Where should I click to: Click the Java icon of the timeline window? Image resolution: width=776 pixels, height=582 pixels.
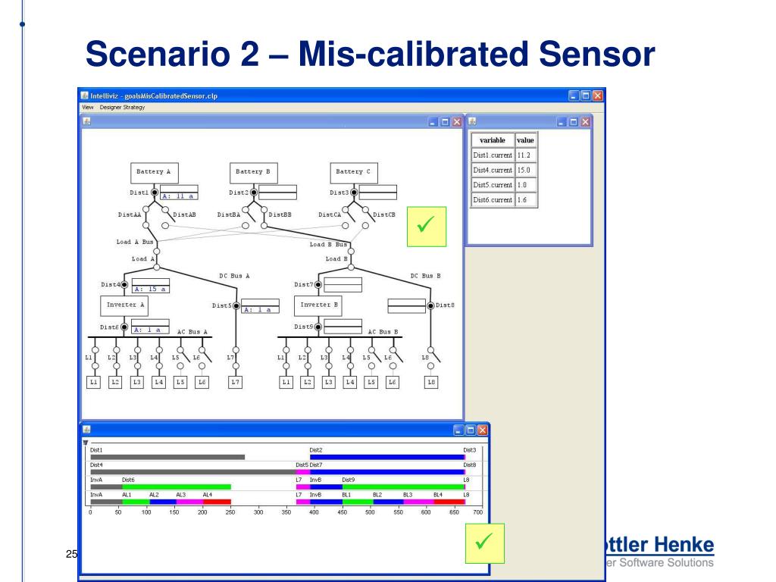(x=86, y=430)
